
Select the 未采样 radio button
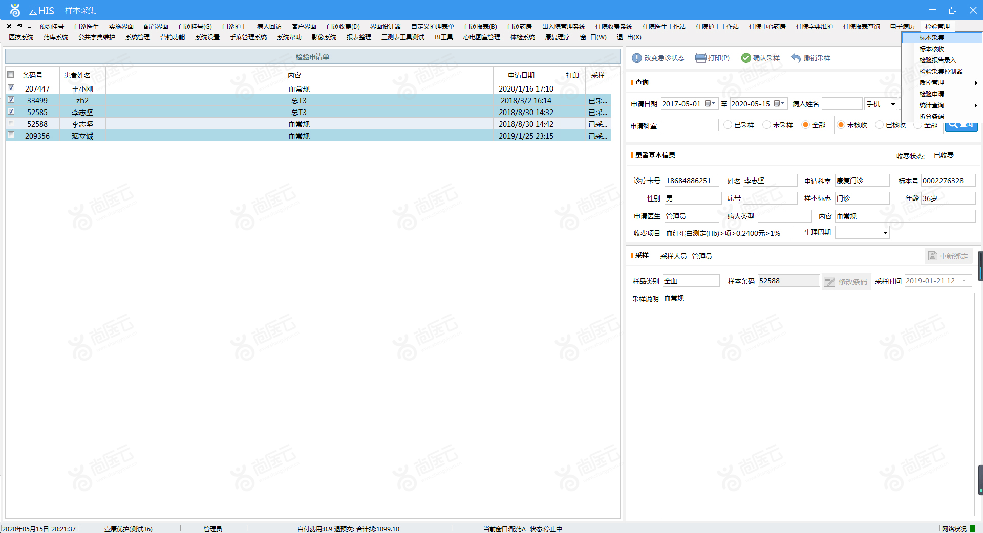[x=766, y=125]
